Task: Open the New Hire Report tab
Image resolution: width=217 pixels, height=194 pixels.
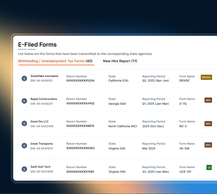Action: coord(120,61)
